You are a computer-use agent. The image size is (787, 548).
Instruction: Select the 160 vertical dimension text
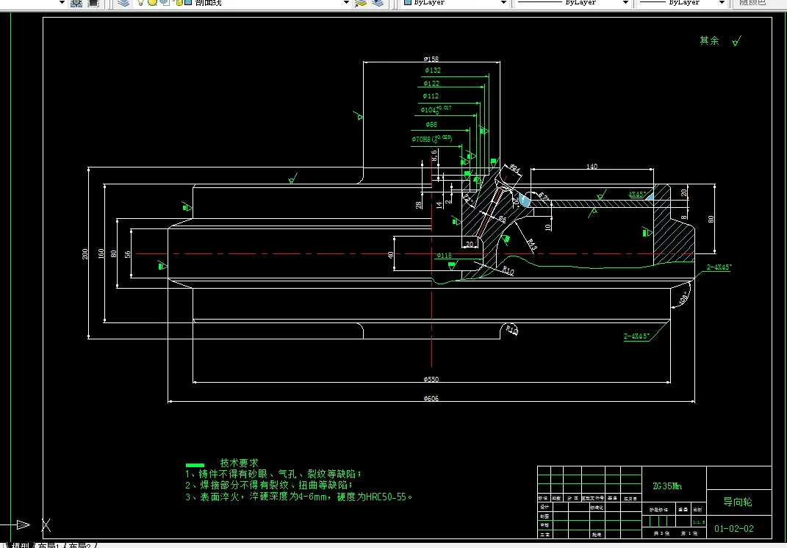[x=101, y=254]
